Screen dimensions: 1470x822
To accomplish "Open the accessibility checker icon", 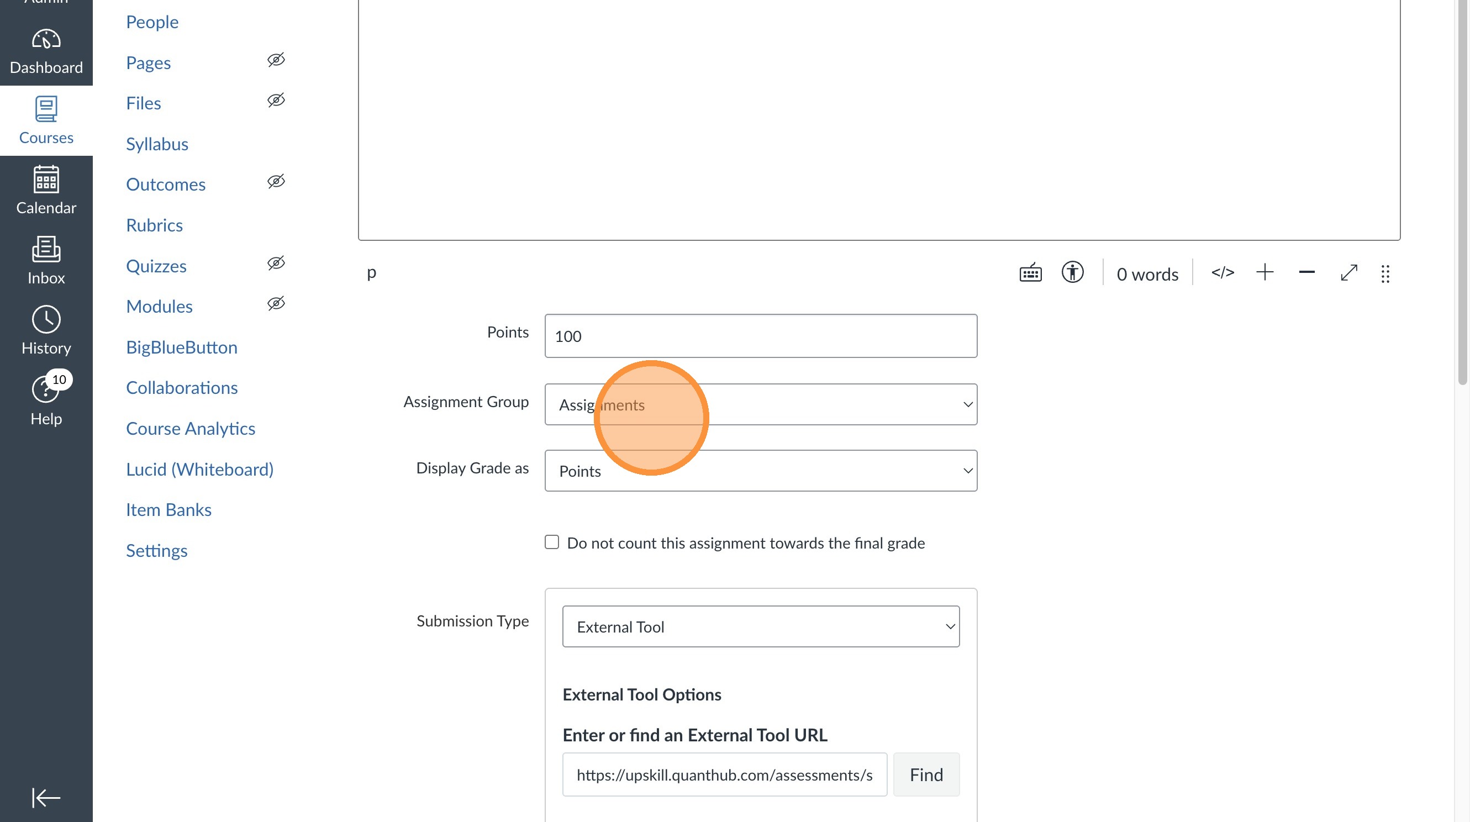I will pyautogui.click(x=1072, y=272).
